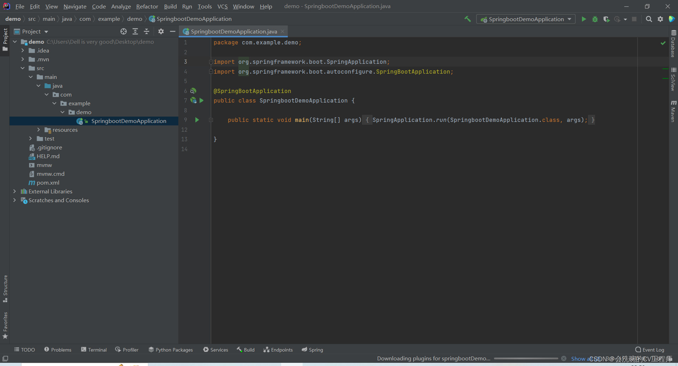This screenshot has width=678, height=366.
Task: Fold the import statements block
Action: [211, 62]
